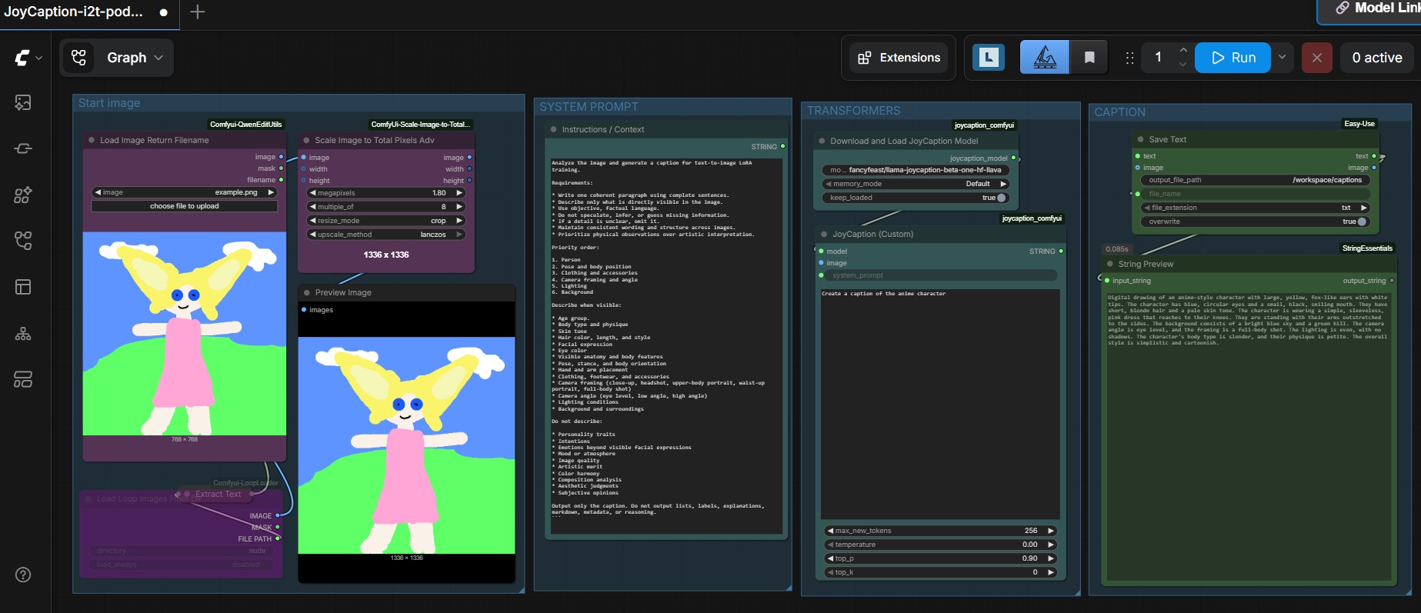Increase top_k with right arrow
The image size is (1421, 613).
1051,572
